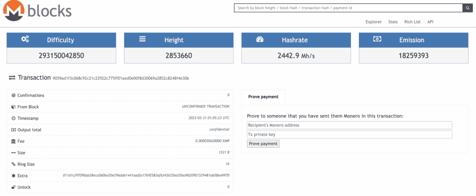Select the Prove payment tab
476x196 pixels.
pos(263,97)
